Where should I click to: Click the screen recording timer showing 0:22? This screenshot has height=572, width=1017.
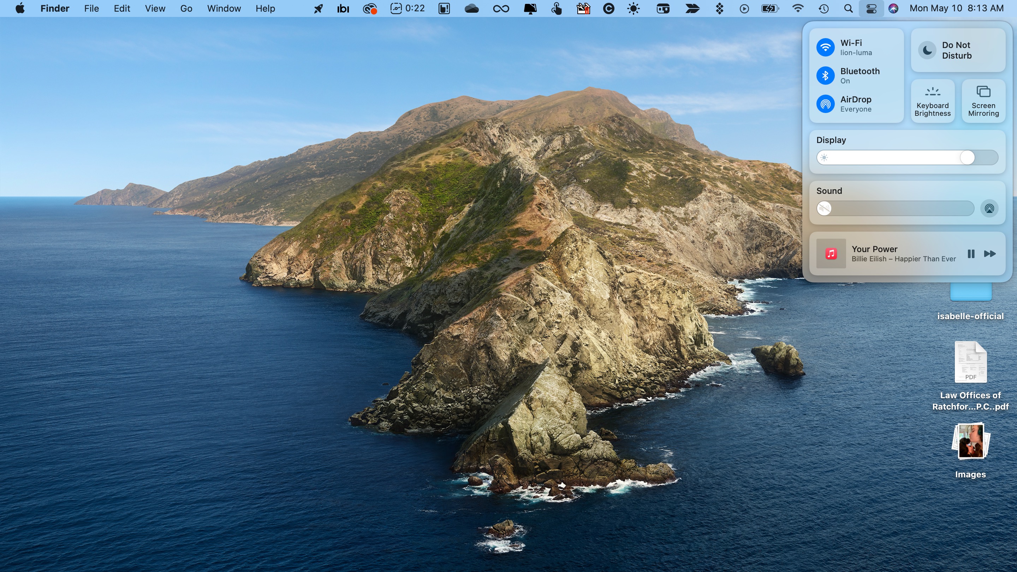(407, 8)
